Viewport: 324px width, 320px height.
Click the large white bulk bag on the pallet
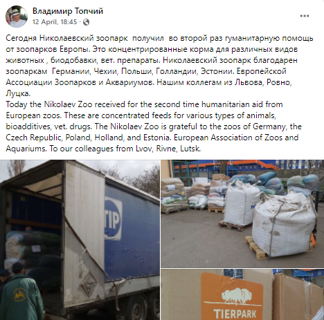(x=284, y=225)
